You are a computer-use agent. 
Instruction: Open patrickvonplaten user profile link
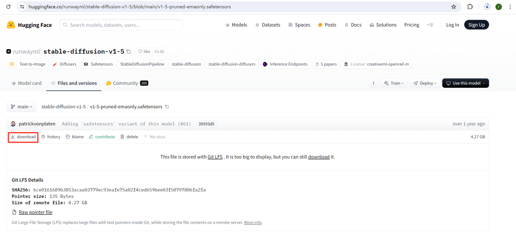[38, 124]
